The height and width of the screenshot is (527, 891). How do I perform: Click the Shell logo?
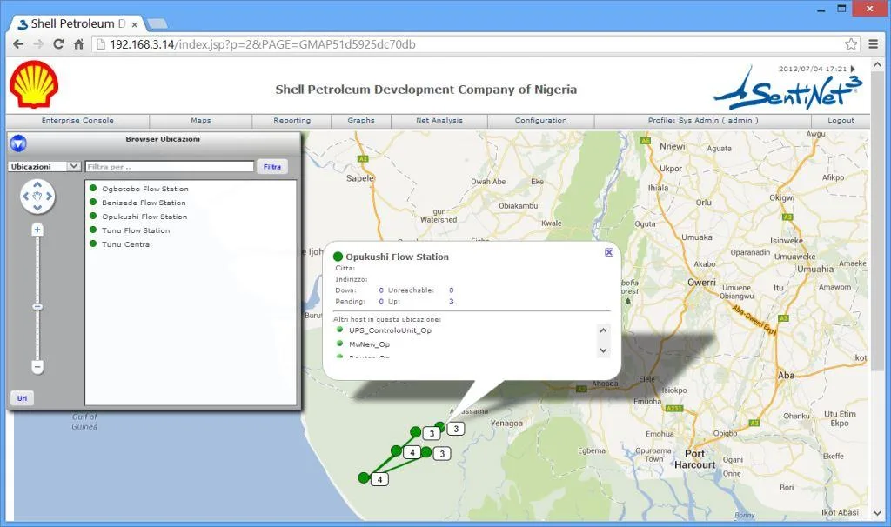tap(34, 84)
